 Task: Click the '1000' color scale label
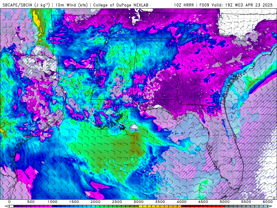[53, 202]
